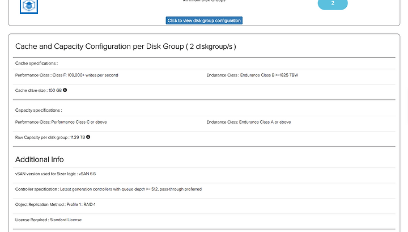Select the 'Cache specifications :' label

pyautogui.click(x=36, y=64)
